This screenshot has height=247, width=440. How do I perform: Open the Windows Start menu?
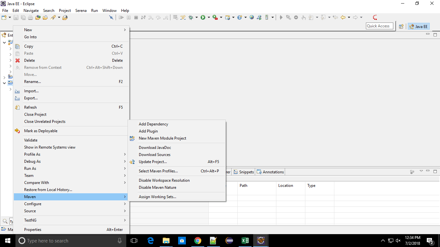(x=8, y=241)
